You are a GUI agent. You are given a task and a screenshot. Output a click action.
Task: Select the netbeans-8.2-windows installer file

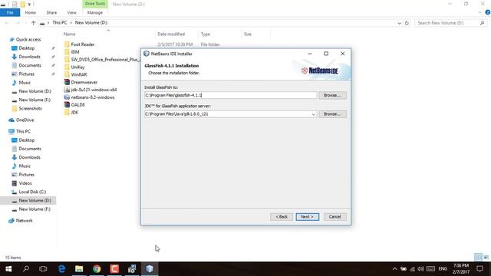[93, 97]
